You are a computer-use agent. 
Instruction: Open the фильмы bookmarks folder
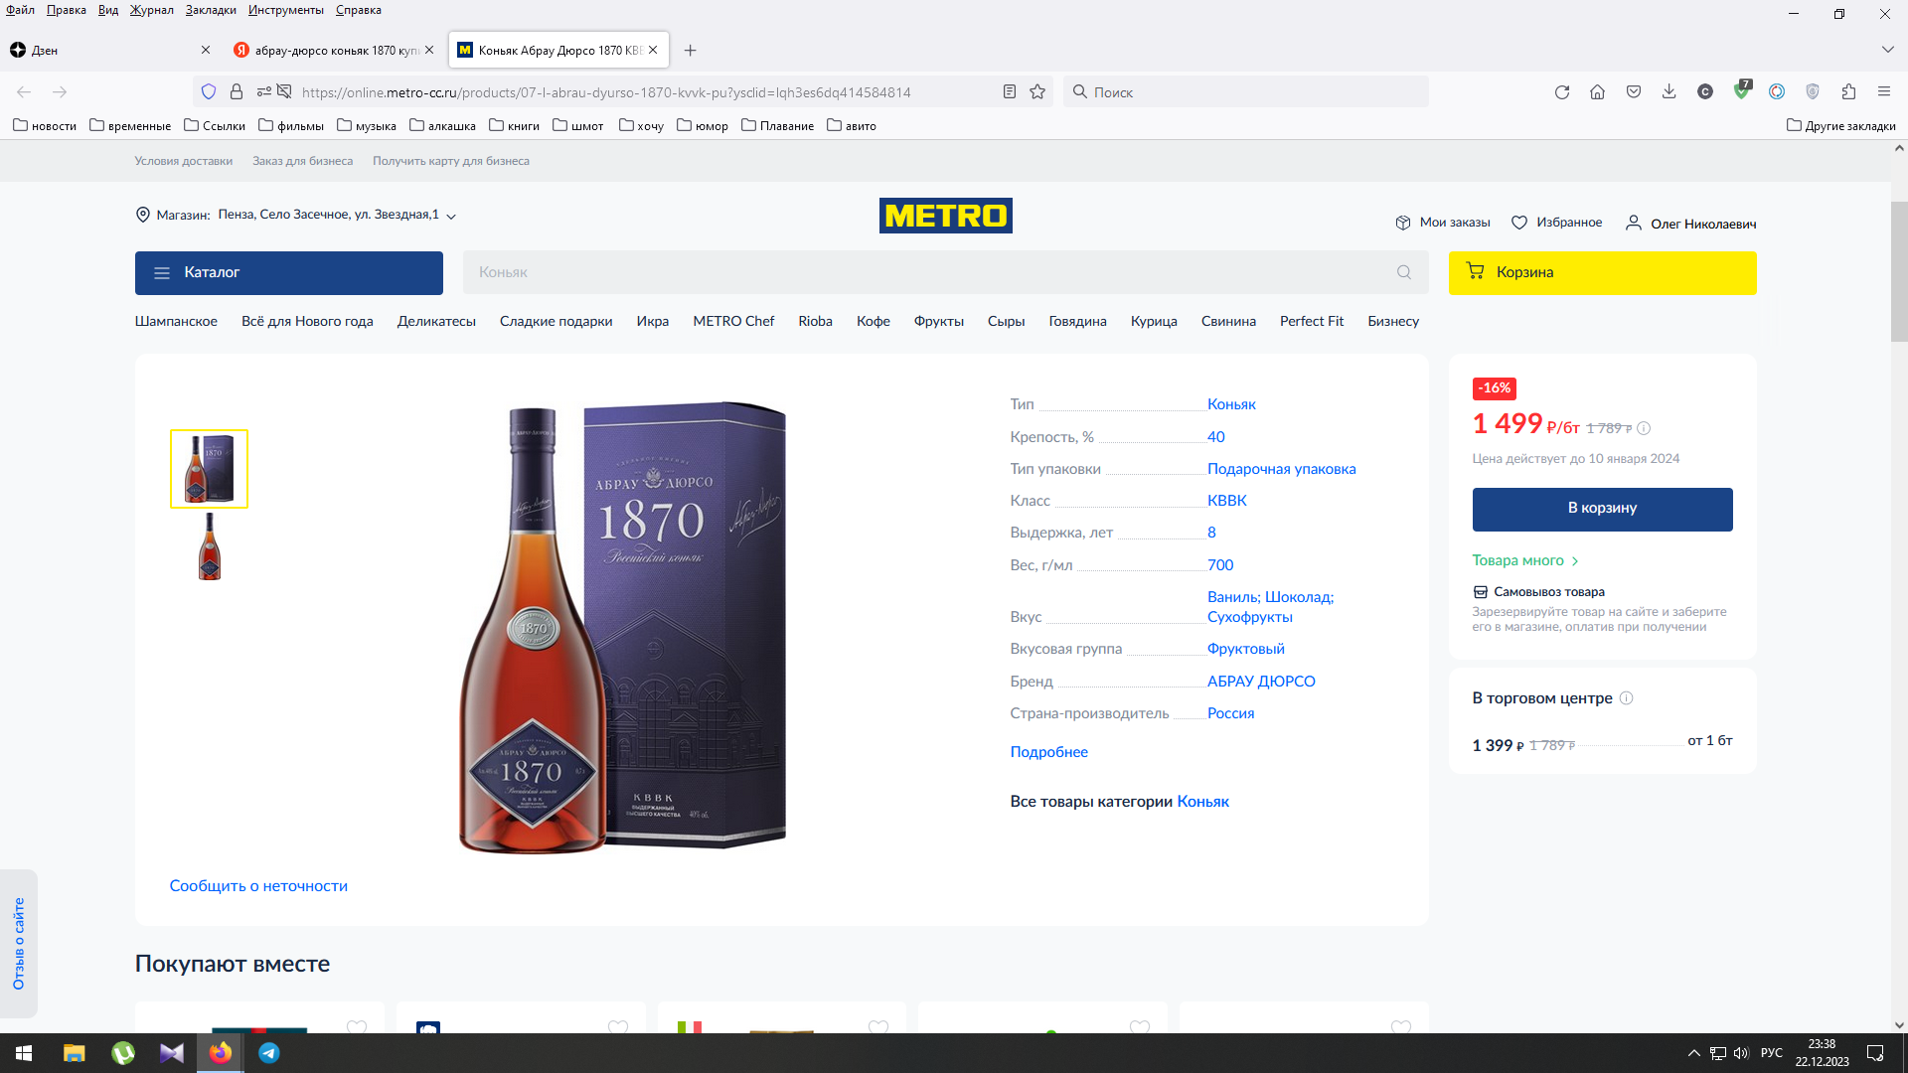[x=291, y=125]
